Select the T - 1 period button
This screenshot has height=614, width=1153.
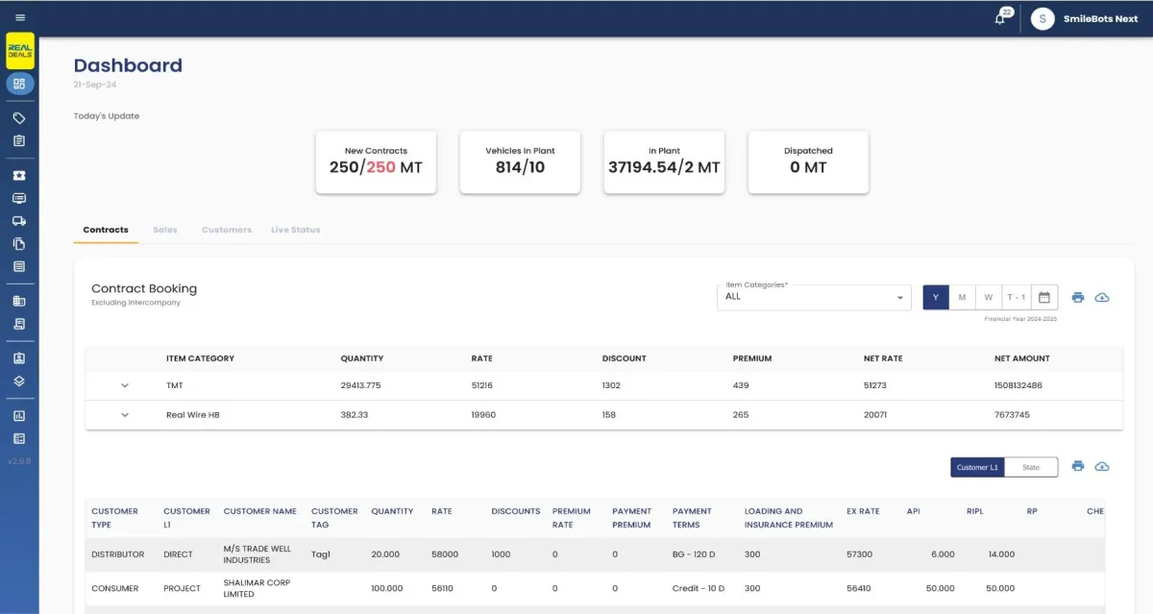point(1017,297)
